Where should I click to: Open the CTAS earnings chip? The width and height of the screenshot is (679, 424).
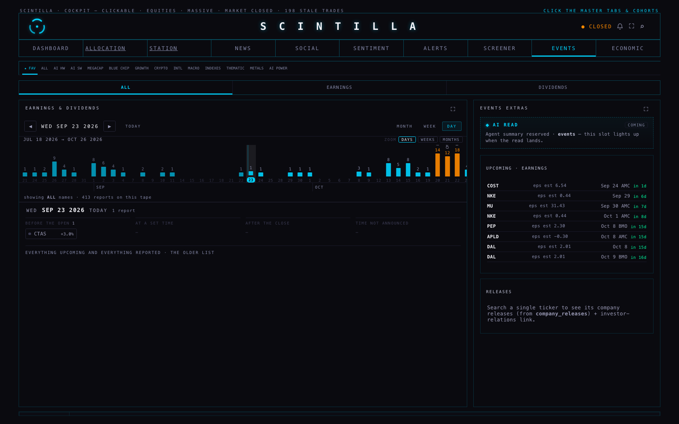pos(51,234)
